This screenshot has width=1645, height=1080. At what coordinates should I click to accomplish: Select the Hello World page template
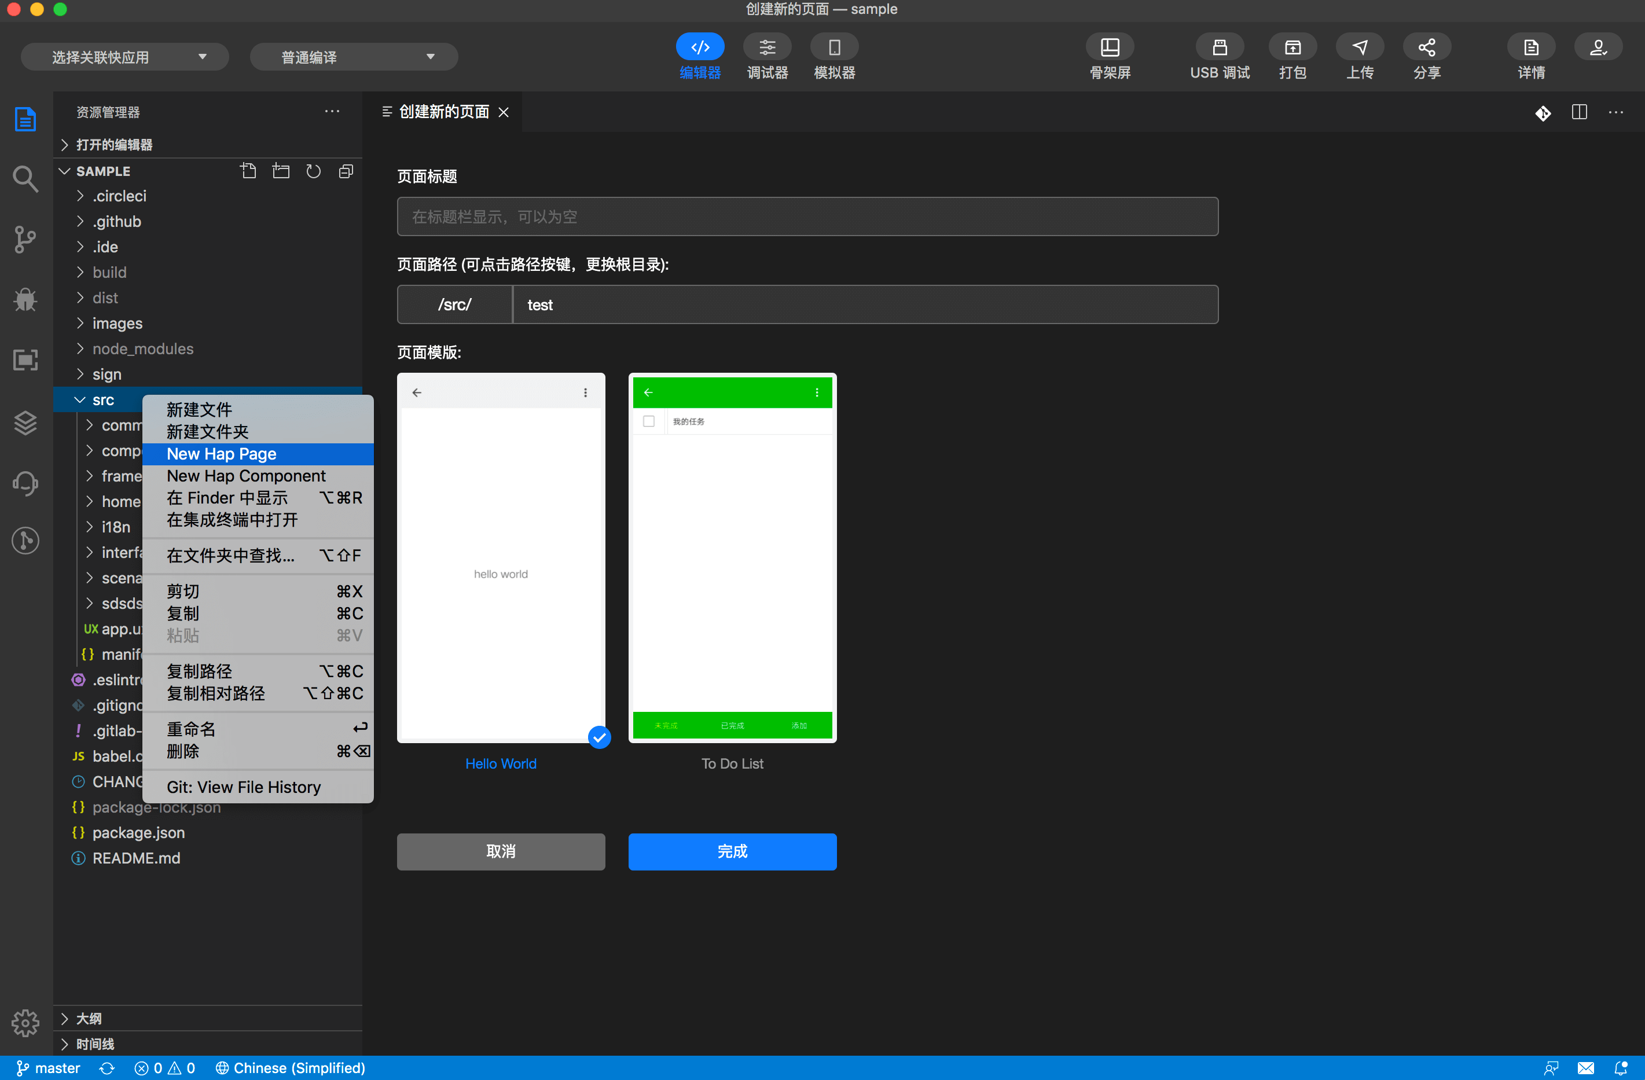[501, 557]
